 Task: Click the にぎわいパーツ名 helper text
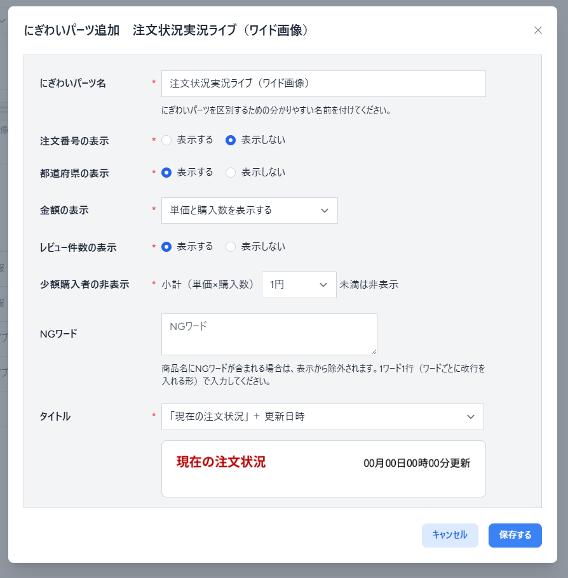coord(276,110)
